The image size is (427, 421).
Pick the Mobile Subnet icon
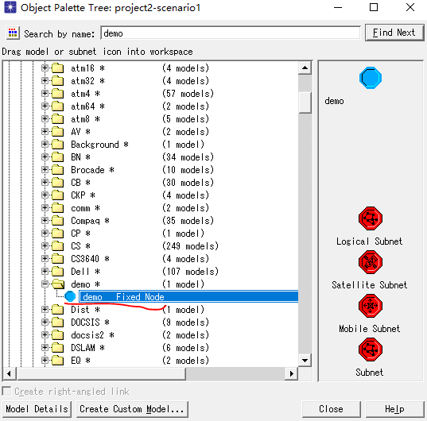[371, 306]
